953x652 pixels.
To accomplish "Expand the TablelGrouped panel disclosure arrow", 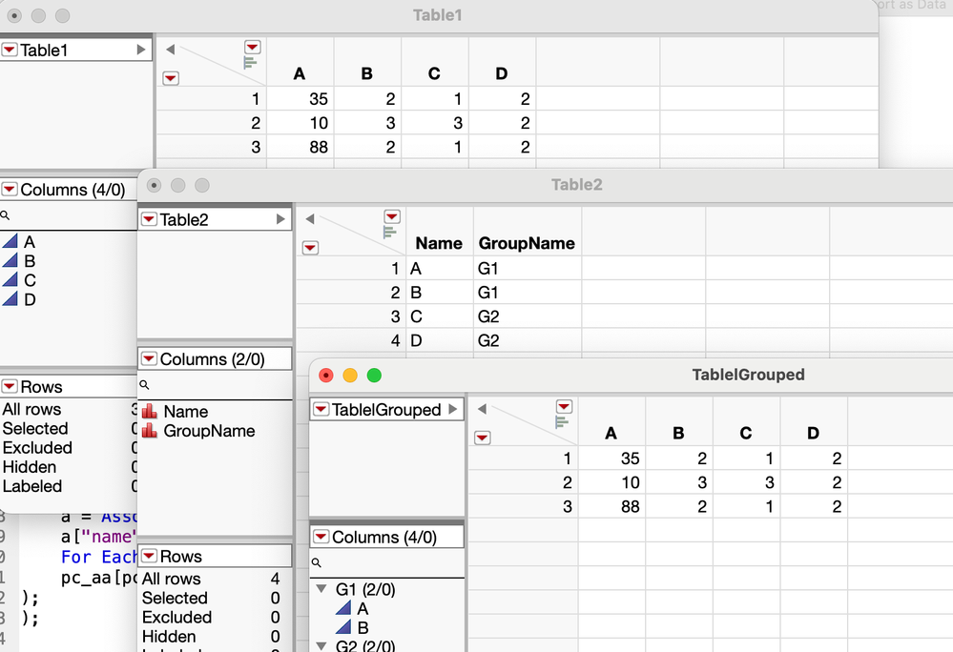I will point(453,409).
